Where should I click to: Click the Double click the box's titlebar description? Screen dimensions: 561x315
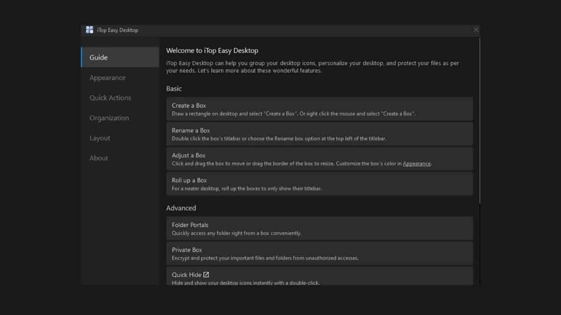[x=279, y=139]
